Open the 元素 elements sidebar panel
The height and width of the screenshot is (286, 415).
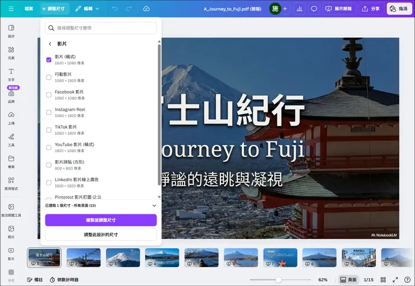pos(11,53)
